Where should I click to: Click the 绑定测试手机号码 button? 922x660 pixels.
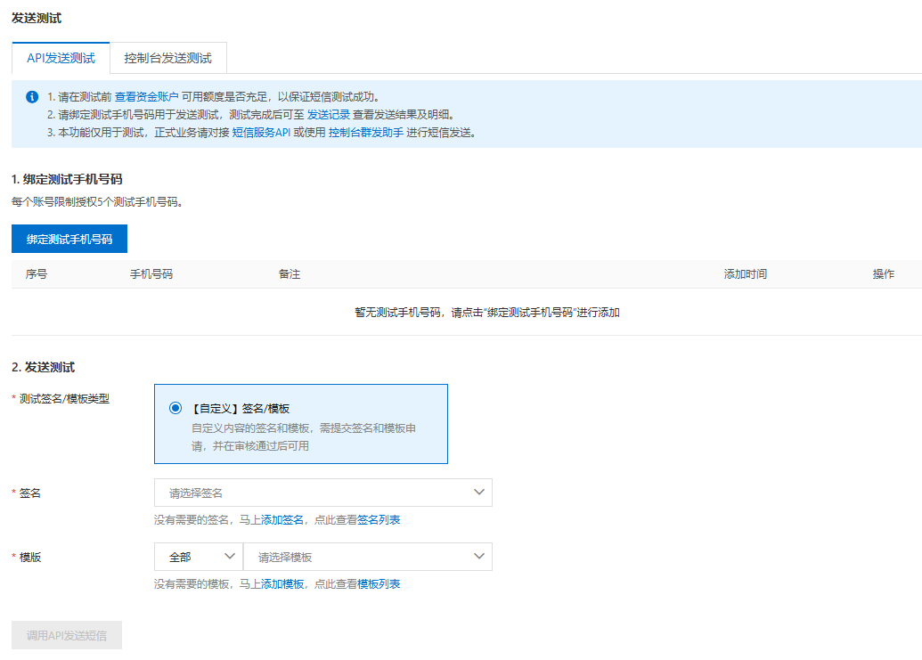[x=69, y=239]
